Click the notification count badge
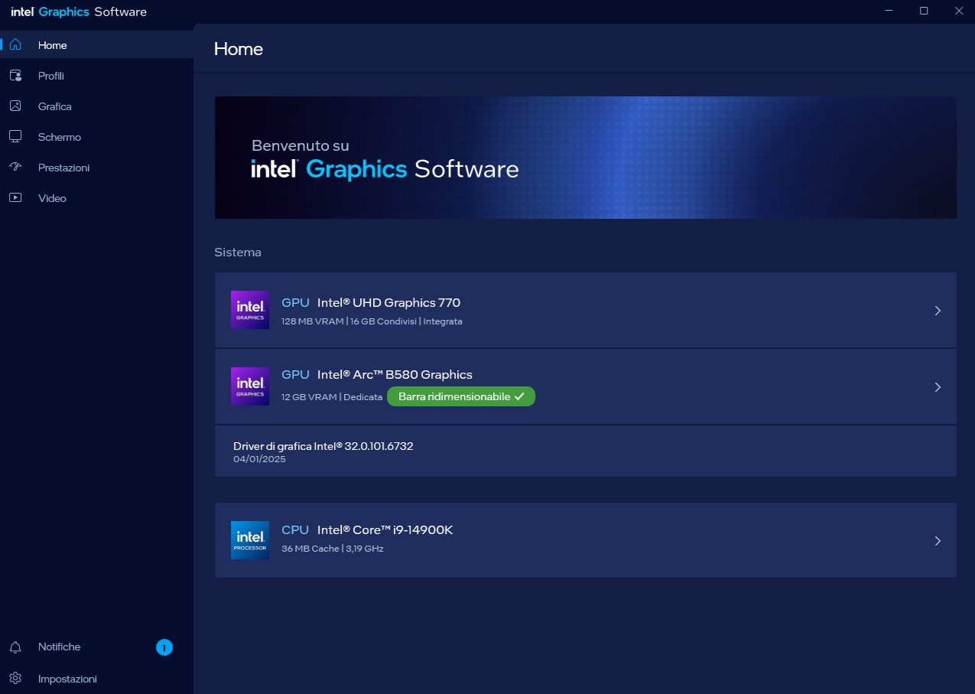 pos(164,647)
